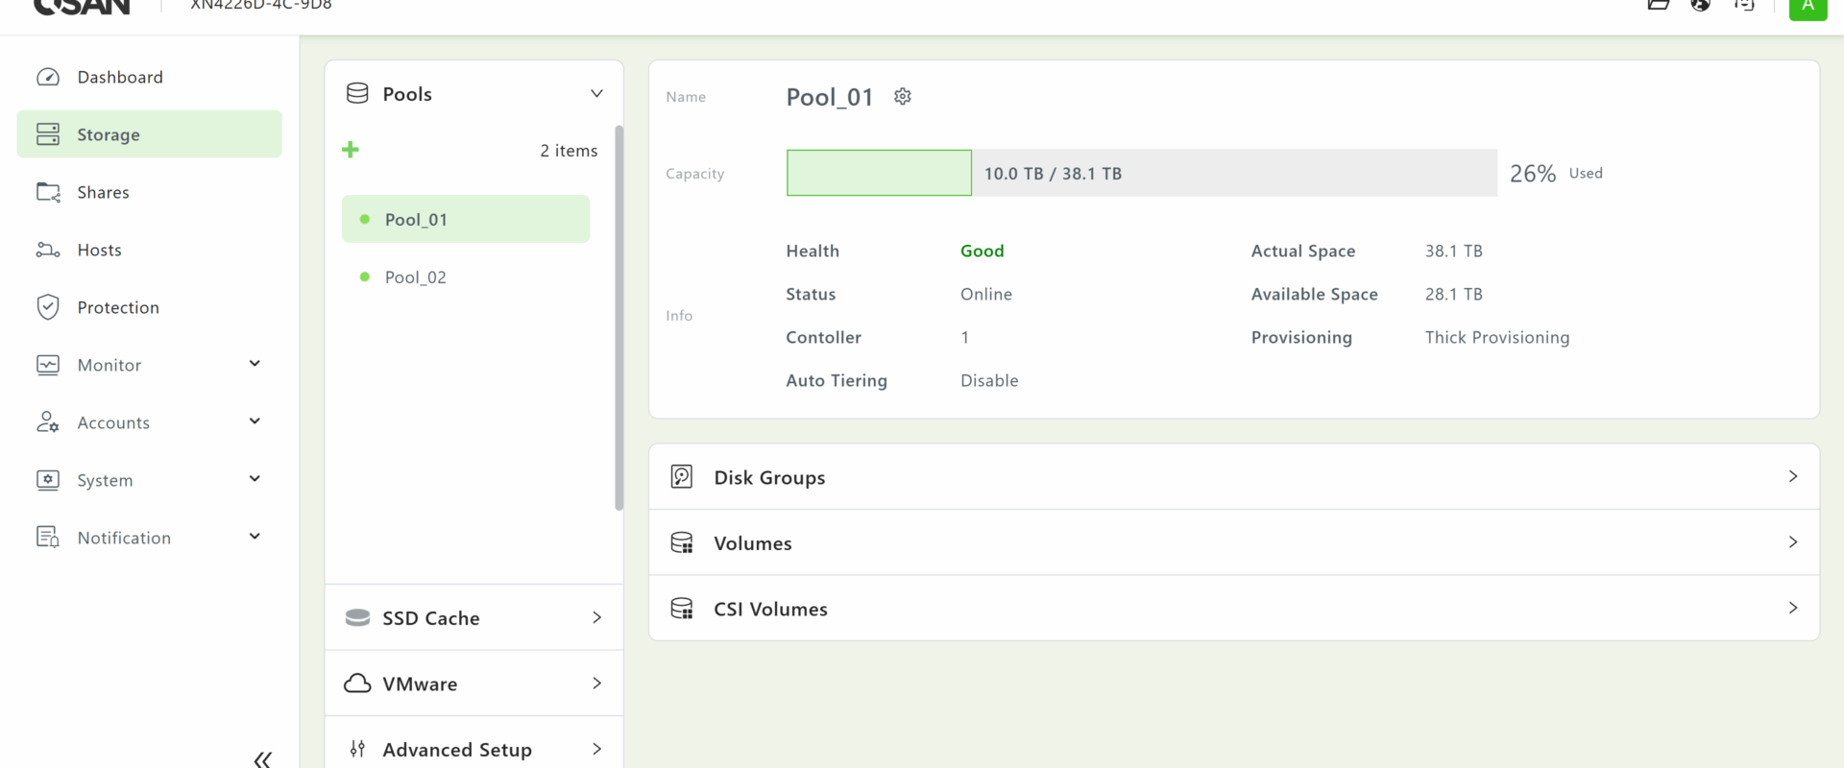Collapse the Pools panel chevron

596,93
